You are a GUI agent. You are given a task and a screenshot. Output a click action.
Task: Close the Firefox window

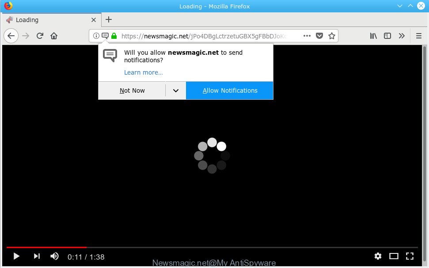point(421,6)
